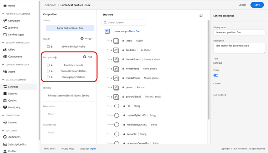Click the Profiles person icon

(x=5, y=151)
